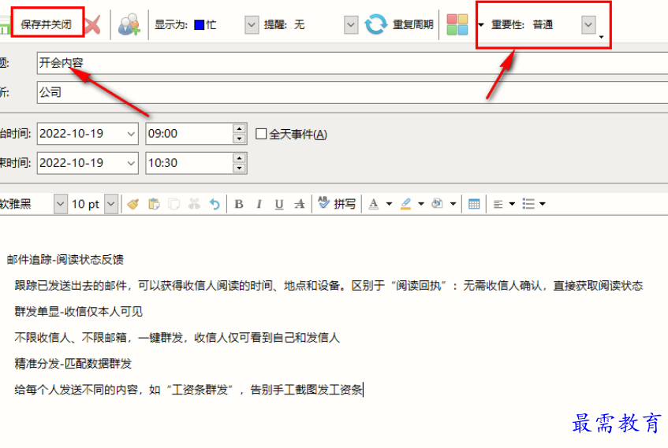This screenshot has width=668, height=448.
Task: Click the subject field containing 开会内容
Action: [x=353, y=63]
